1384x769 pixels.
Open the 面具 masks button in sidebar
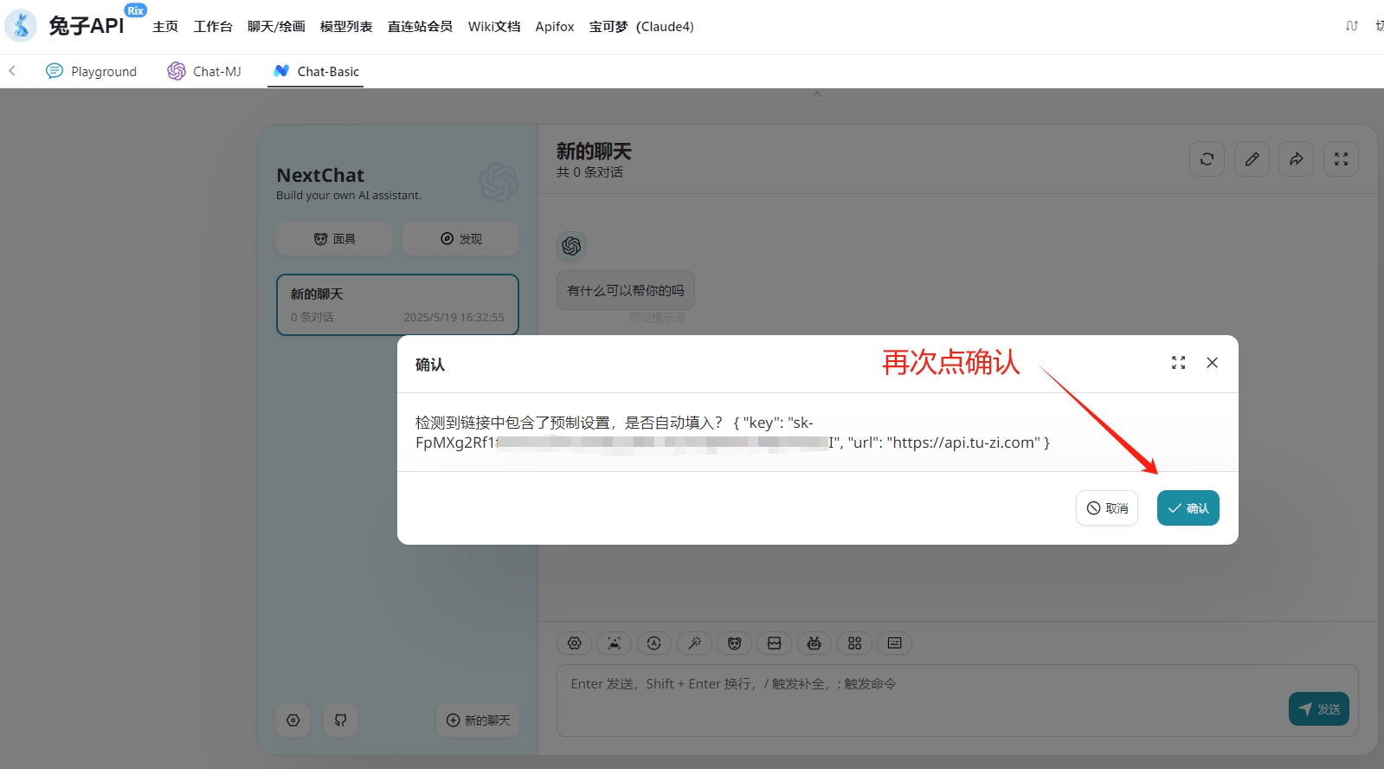(334, 239)
